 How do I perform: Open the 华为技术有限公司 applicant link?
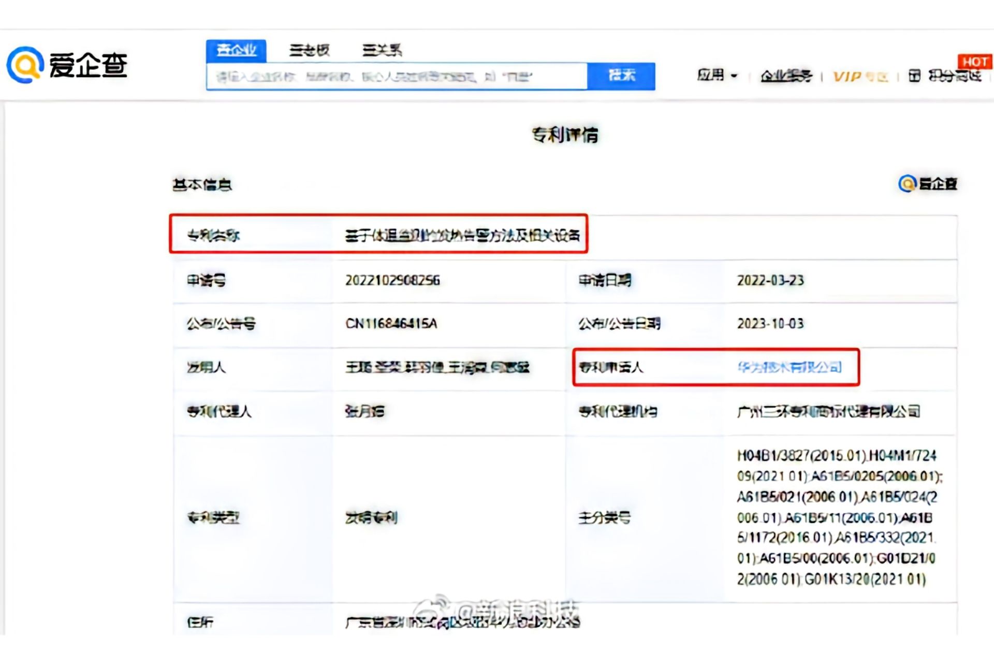pos(790,367)
